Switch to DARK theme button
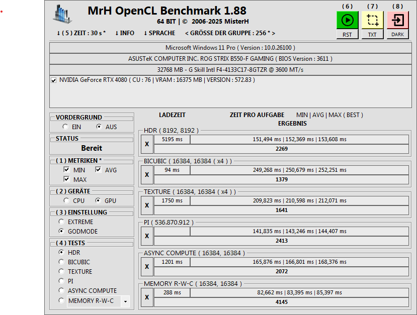Image resolution: width=417 pixels, height=315 pixels. point(397,35)
